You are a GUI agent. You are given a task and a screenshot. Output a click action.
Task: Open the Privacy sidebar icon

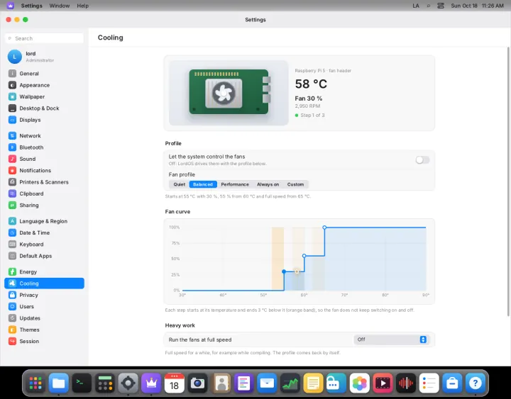[x=12, y=295]
